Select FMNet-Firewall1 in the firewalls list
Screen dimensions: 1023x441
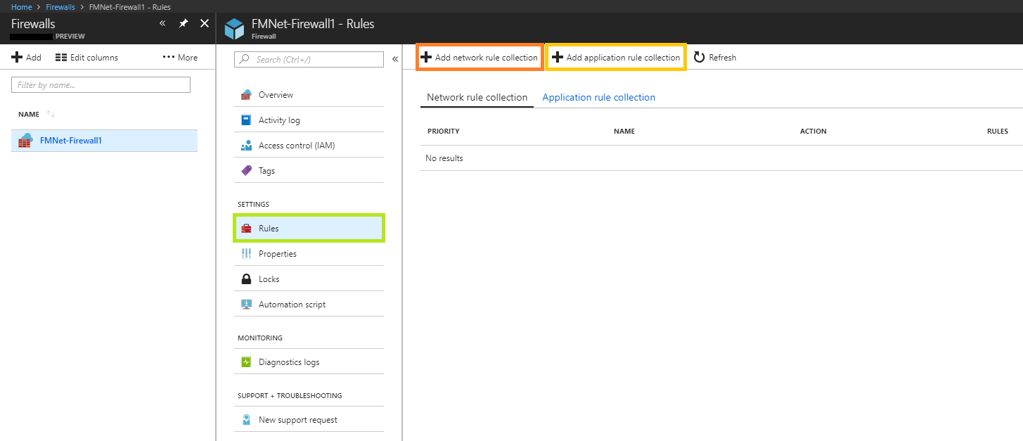[104, 140]
